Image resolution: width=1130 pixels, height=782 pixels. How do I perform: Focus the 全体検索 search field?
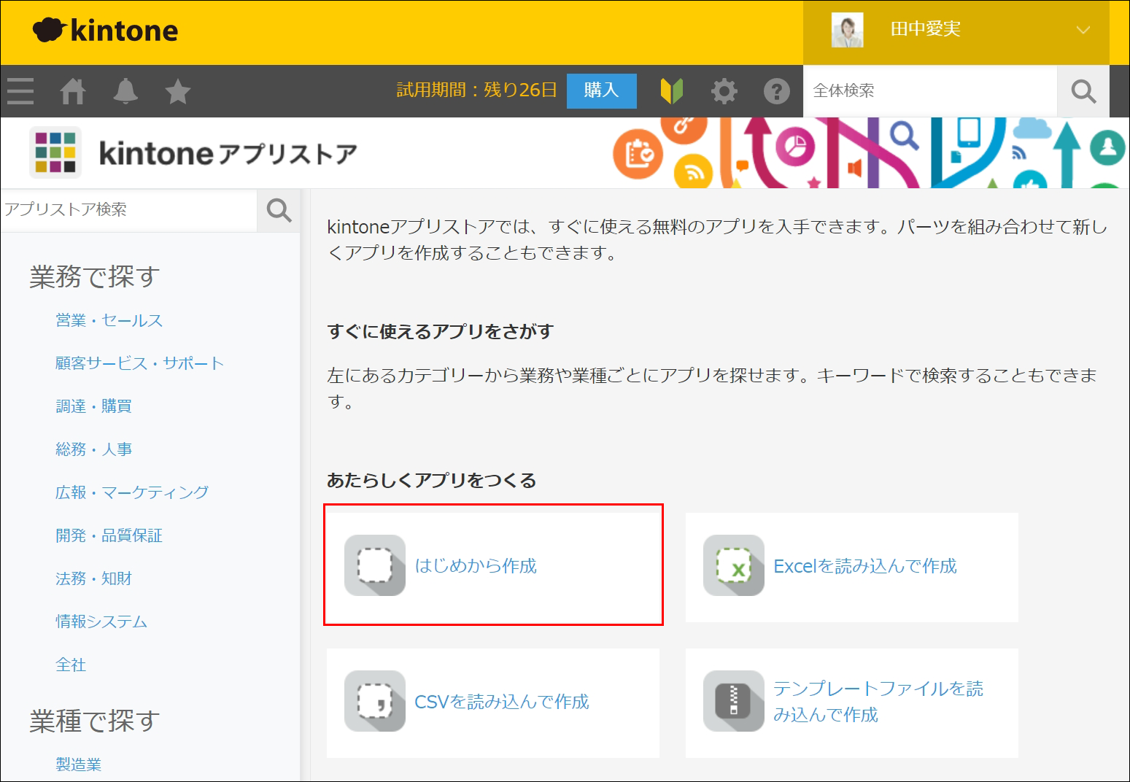pos(930,91)
